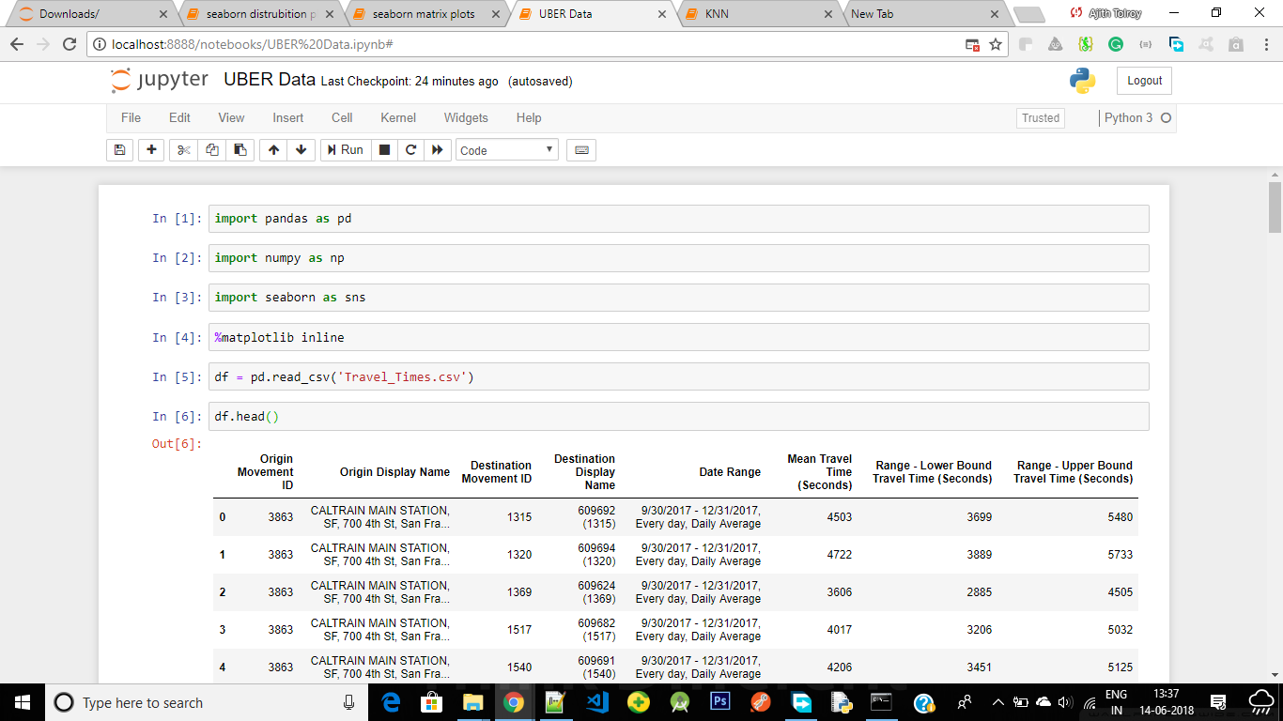Run the selected cell with the Run button
The height and width of the screenshot is (721, 1283).
tap(345, 149)
